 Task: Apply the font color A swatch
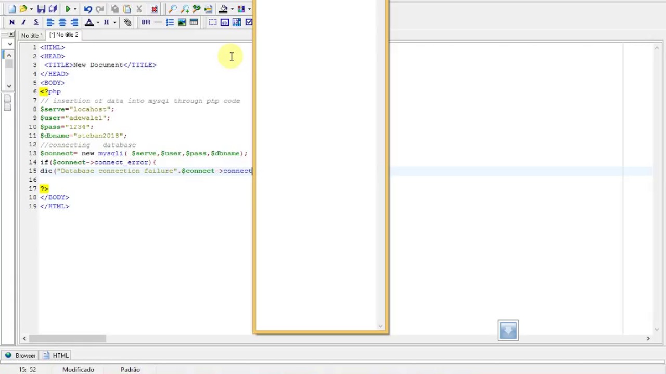click(x=89, y=22)
